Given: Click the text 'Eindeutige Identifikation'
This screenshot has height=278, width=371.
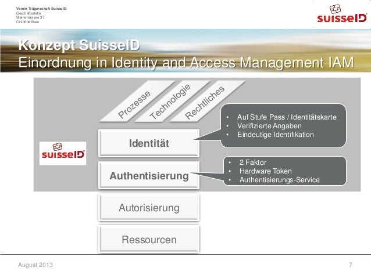Looking at the screenshot, I should tap(276, 135).
